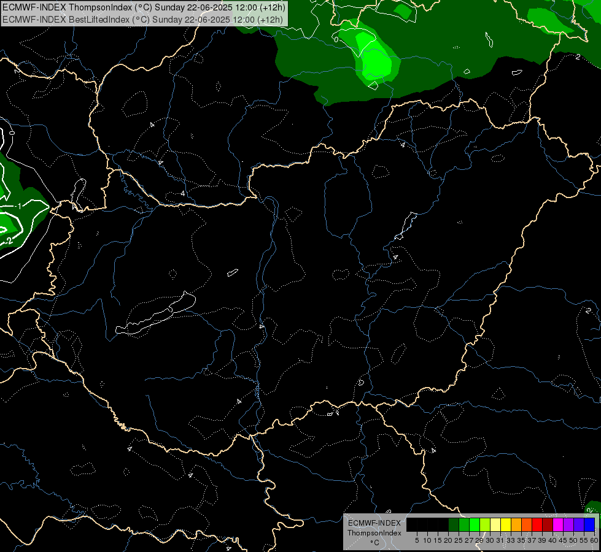
Task: Select the yellow-green 29–30 legend swatch
Action: pos(485,524)
